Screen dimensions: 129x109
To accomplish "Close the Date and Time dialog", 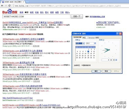I will pos(120,34).
